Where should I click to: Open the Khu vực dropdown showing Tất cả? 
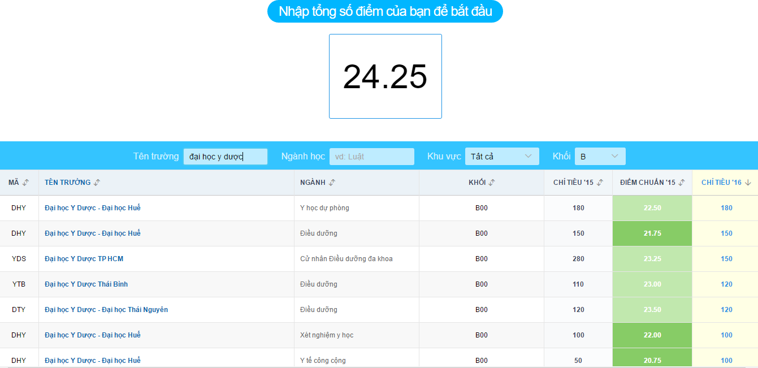502,156
